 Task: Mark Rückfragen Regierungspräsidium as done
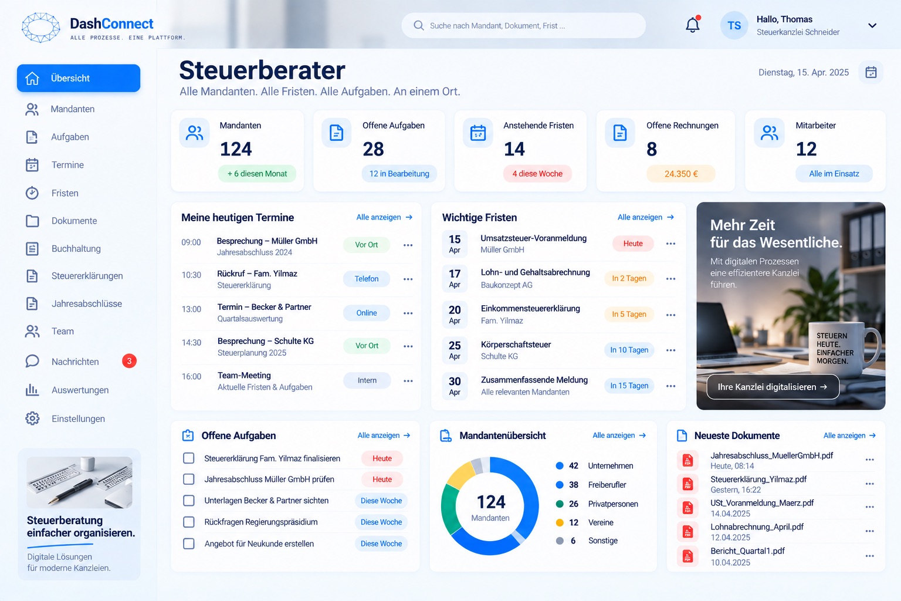[189, 522]
